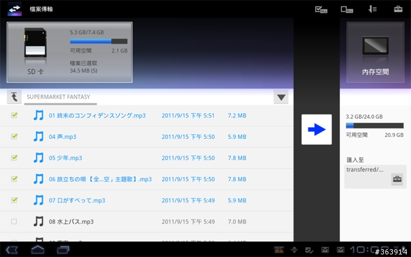The image size is (411, 257).
Task: Click music note icon of 06 旅立ちの唄
Action: point(39,179)
